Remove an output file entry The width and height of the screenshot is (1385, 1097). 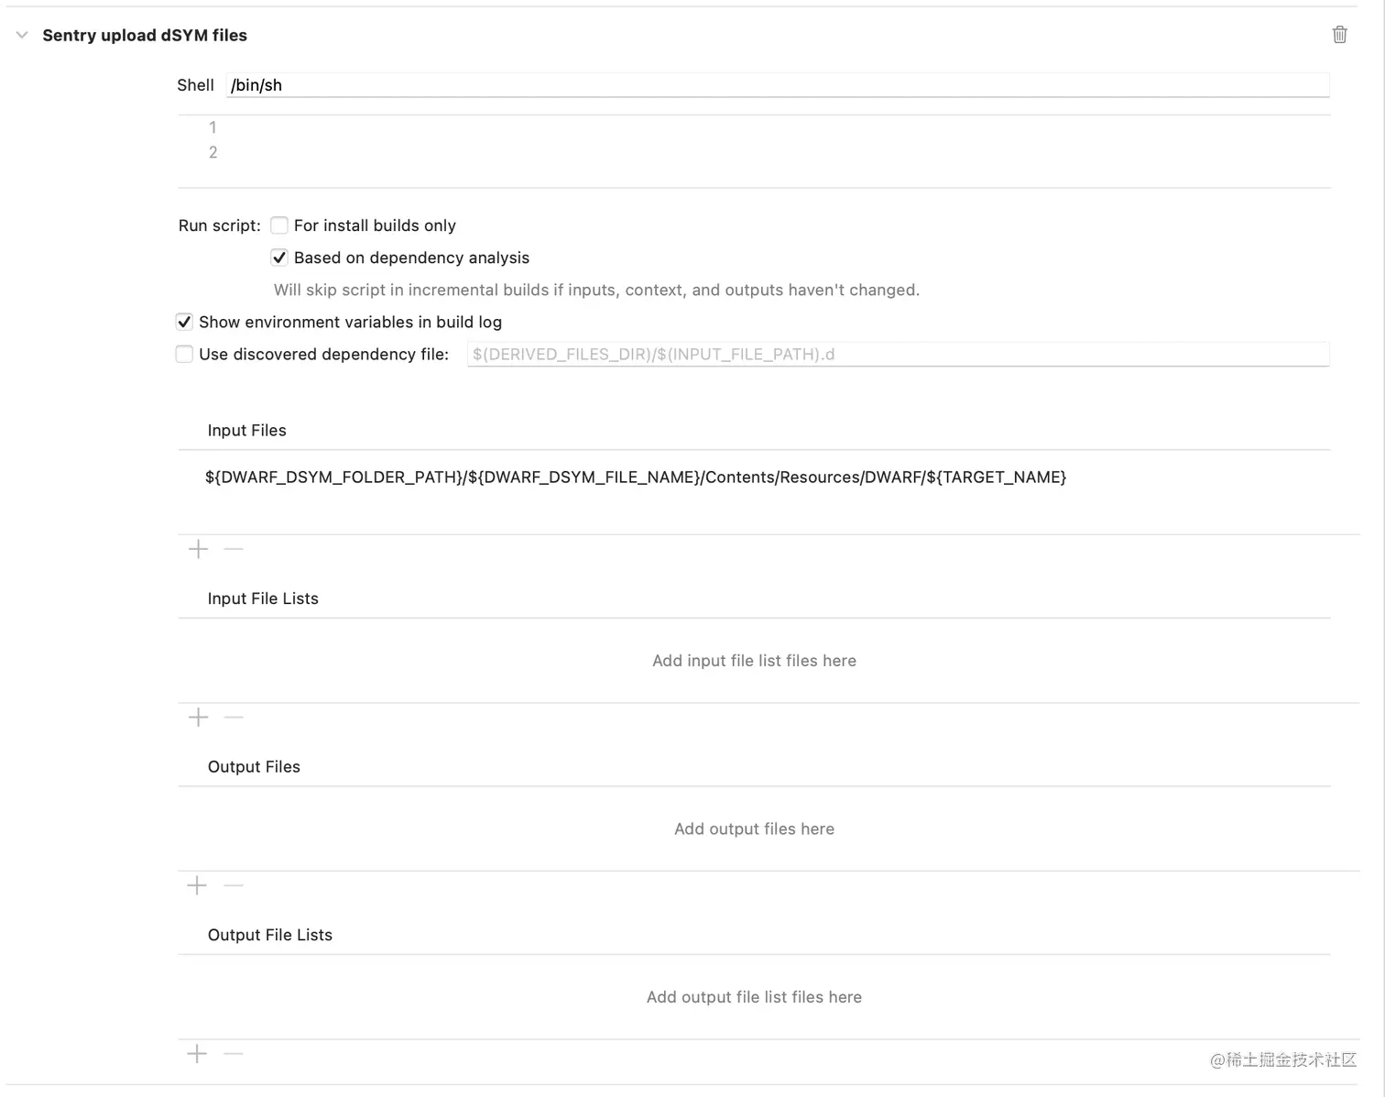coord(234,885)
